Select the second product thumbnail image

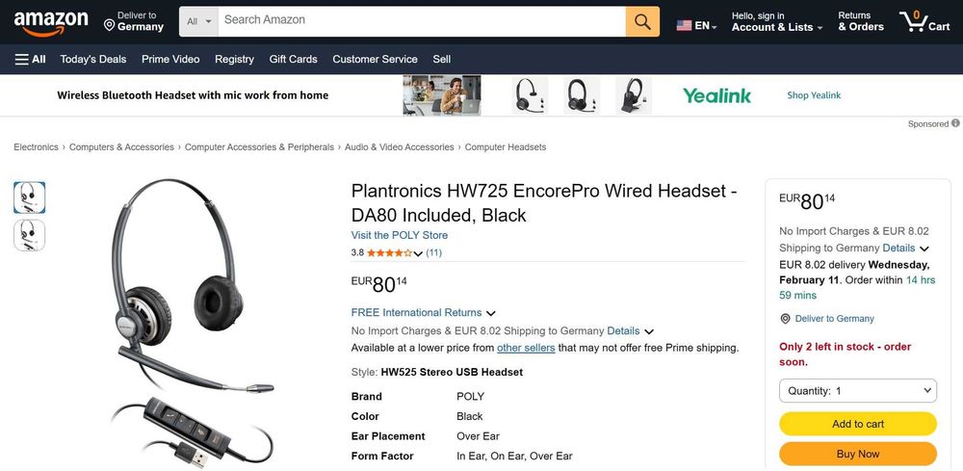(x=29, y=235)
